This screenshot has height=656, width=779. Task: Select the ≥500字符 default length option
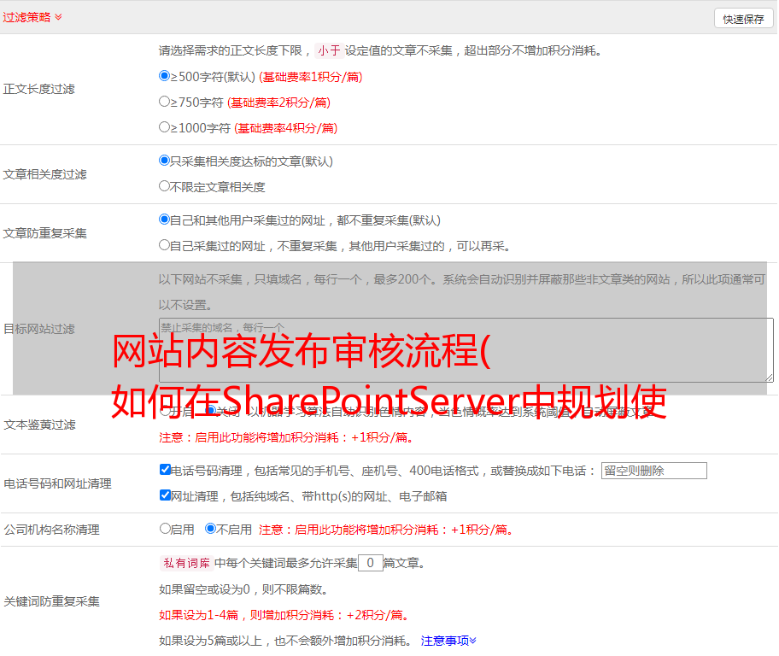[x=165, y=76]
